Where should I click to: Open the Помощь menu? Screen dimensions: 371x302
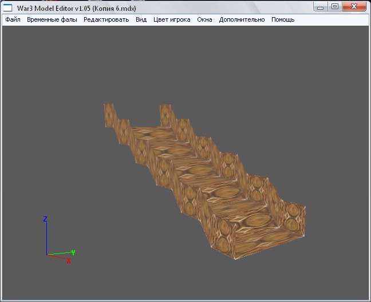[x=283, y=19]
